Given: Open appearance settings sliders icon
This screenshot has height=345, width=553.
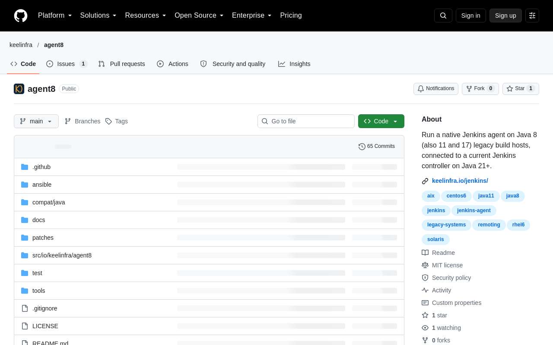Looking at the screenshot, I should (532, 16).
